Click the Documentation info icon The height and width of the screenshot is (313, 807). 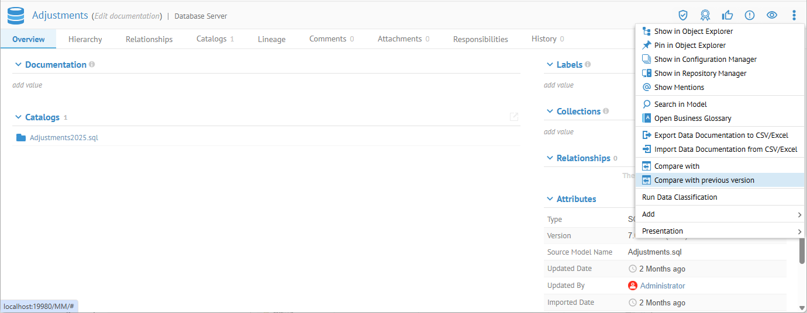coord(92,64)
